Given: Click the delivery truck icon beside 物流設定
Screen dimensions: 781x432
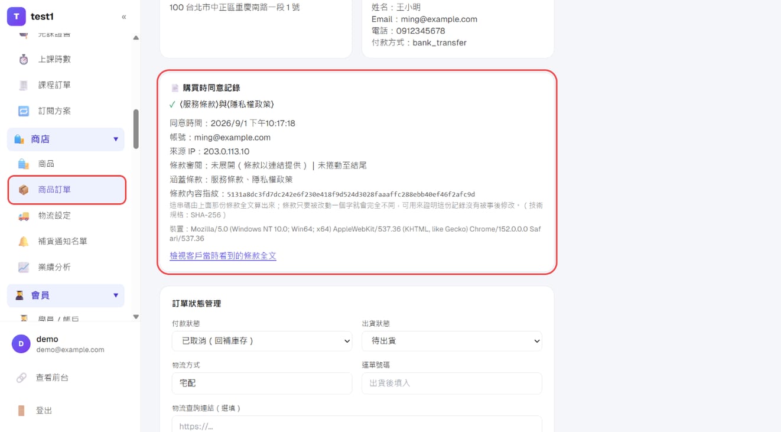Looking at the screenshot, I should tap(24, 216).
